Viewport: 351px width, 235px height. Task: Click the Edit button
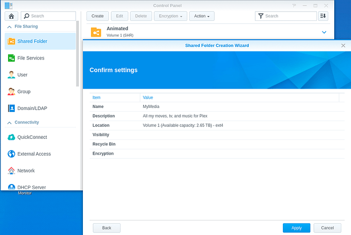coord(120,16)
